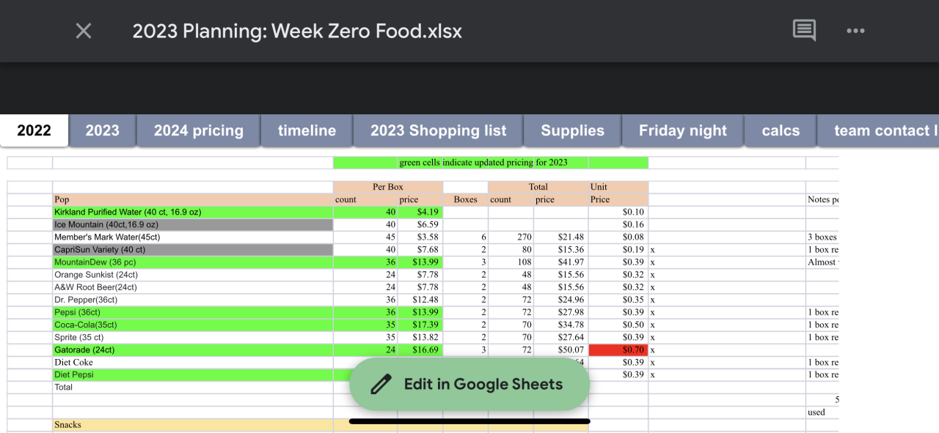The image size is (939, 433).
Task: Tap Edit in Google Sheets button
Action: click(469, 384)
